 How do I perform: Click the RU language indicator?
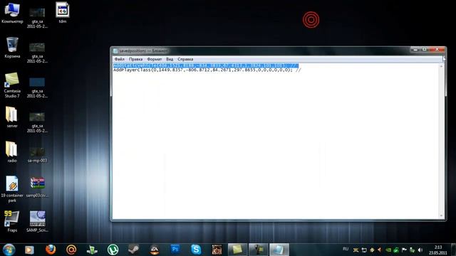tap(346, 249)
